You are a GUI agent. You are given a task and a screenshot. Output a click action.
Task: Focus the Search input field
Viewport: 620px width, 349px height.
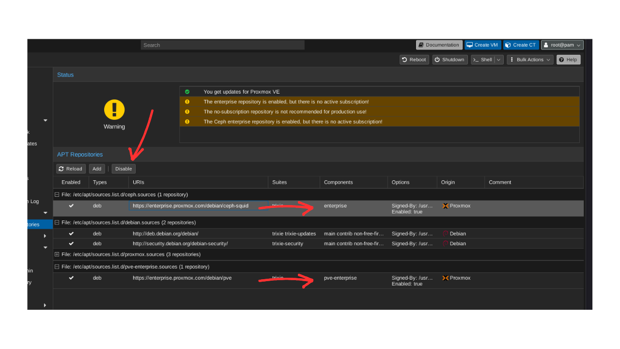pos(223,45)
